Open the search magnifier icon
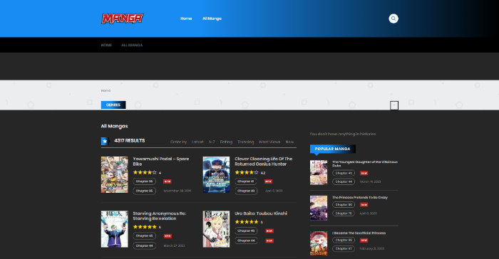This screenshot has width=499, height=259. [393, 18]
